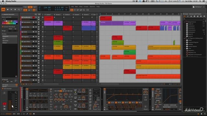Open the samples browser tab icon
The width and height of the screenshot is (207, 116).
(x=194, y=16)
